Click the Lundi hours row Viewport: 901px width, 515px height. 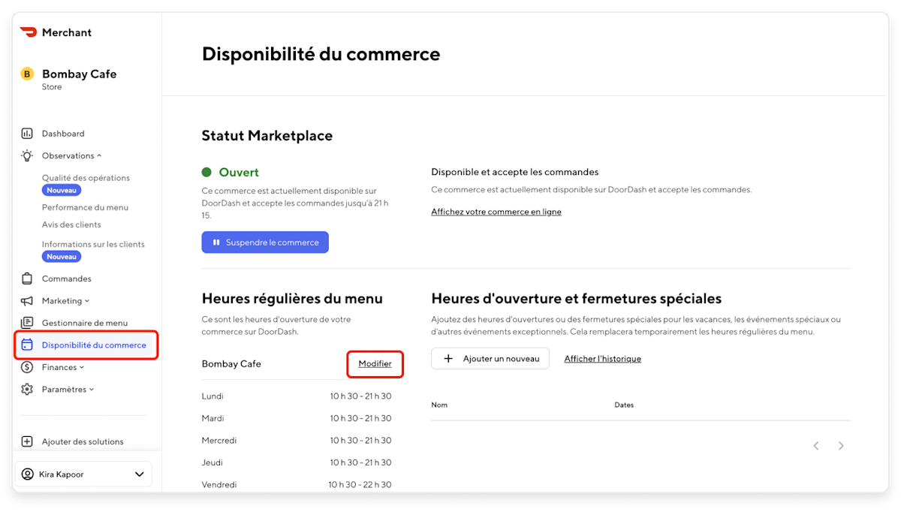297,396
